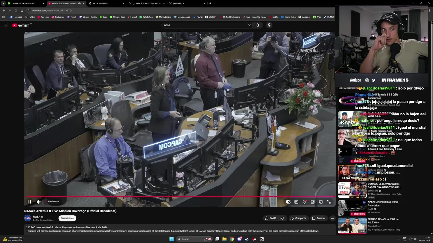The width and height of the screenshot is (433, 243).
Task: Open a new browser tab
Action: click(x=210, y=3)
